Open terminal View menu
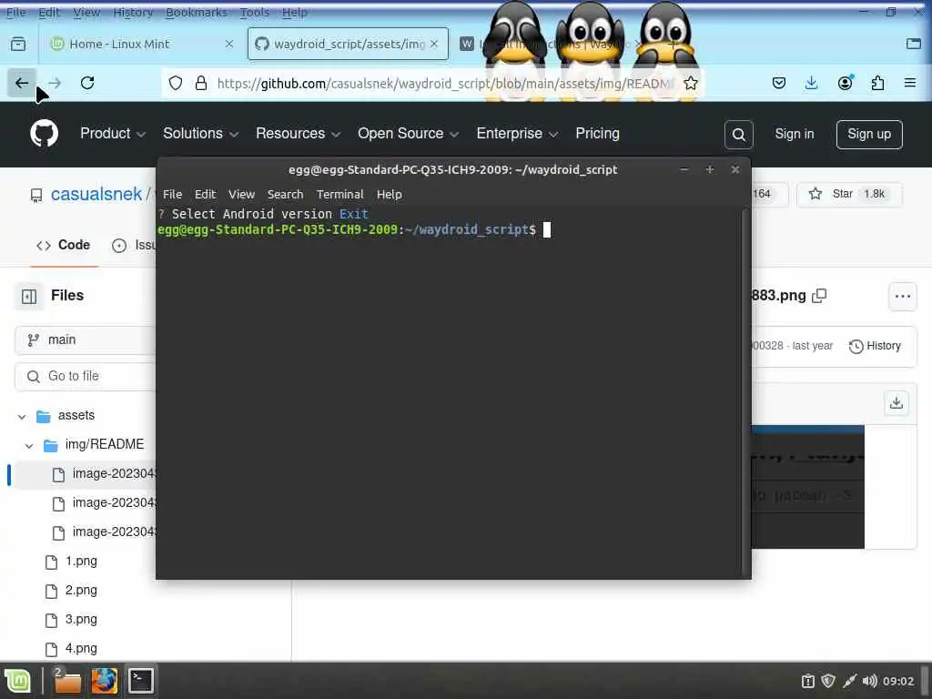 coord(241,195)
